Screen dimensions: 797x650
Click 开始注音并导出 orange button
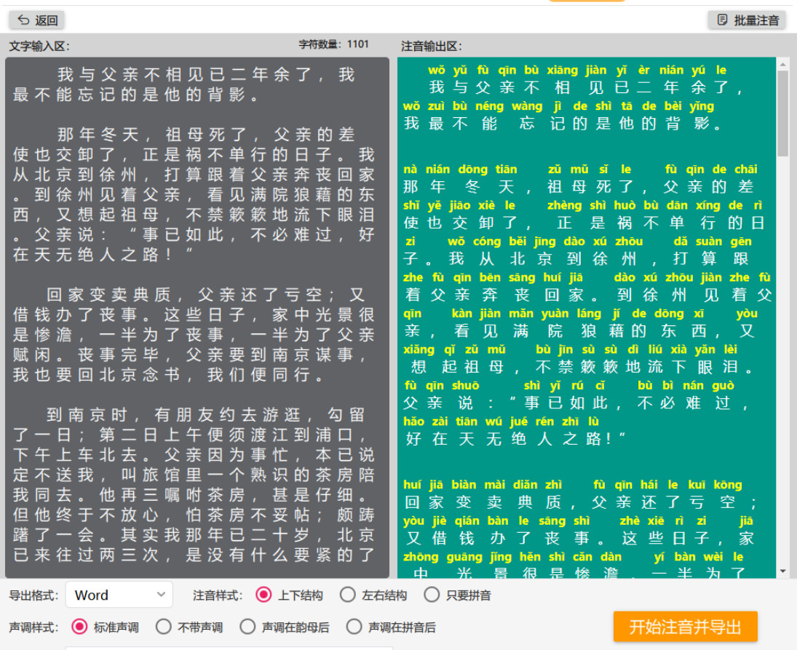685,627
